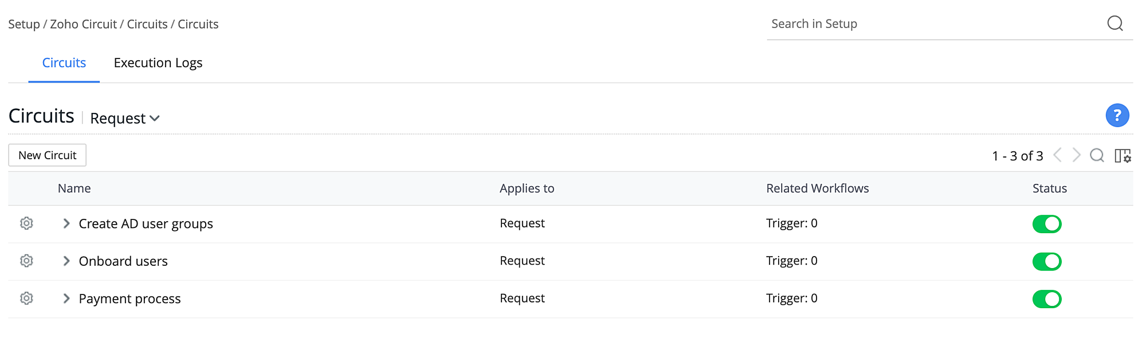
Task: Open the help question mark icon
Action: [1117, 115]
